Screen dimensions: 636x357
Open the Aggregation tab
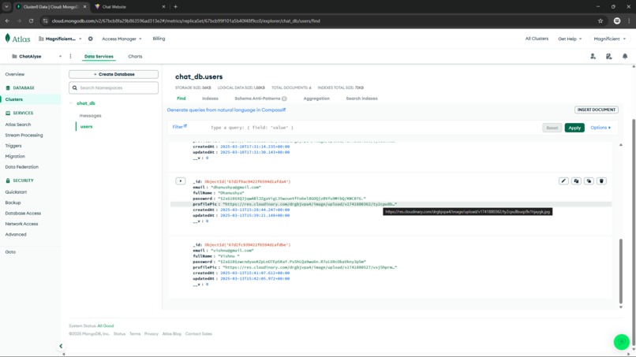coord(316,99)
